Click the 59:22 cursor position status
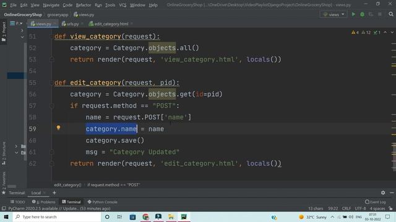 click(333, 208)
